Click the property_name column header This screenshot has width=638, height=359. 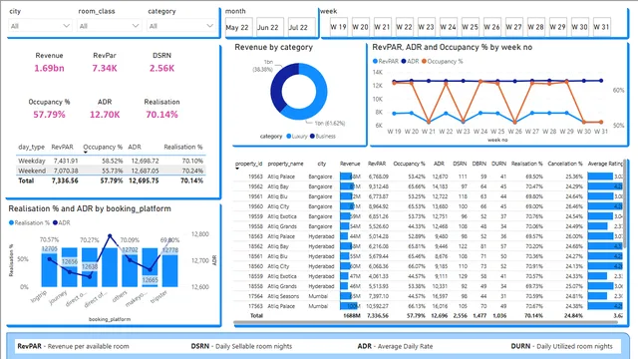286,164
